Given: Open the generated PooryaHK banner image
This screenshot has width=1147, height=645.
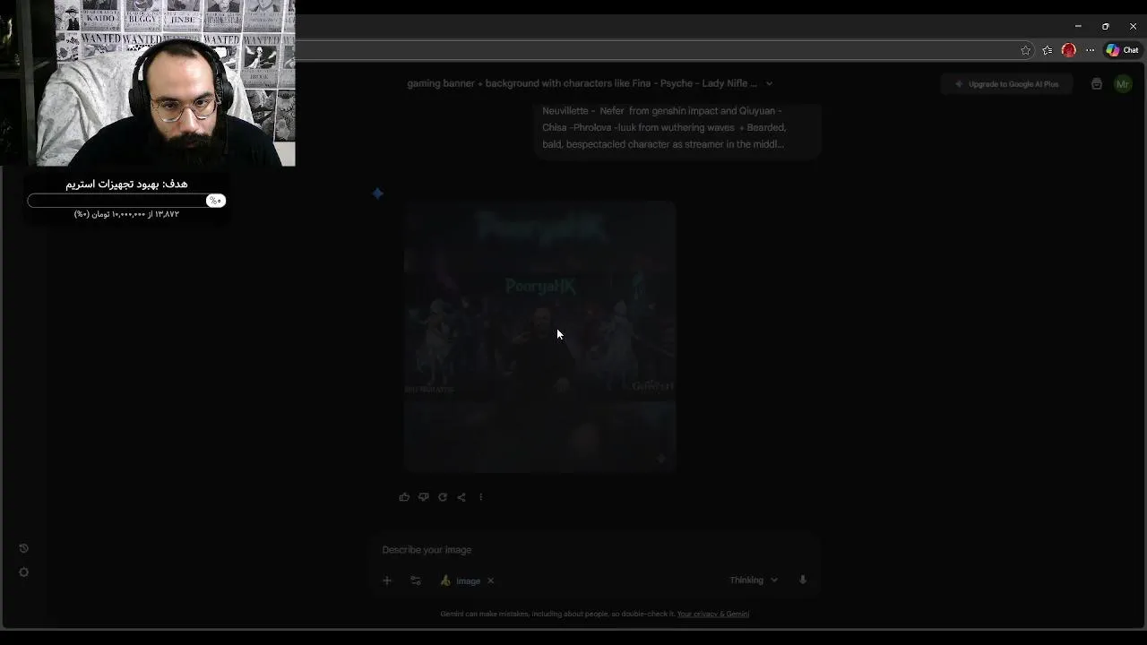Looking at the screenshot, I should 539,336.
